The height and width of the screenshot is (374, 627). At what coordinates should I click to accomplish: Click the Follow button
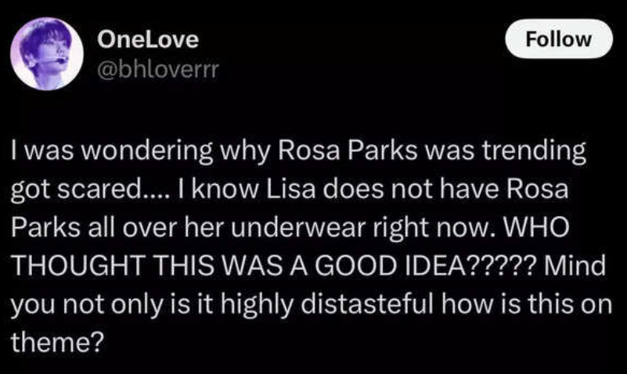pyautogui.click(x=558, y=38)
